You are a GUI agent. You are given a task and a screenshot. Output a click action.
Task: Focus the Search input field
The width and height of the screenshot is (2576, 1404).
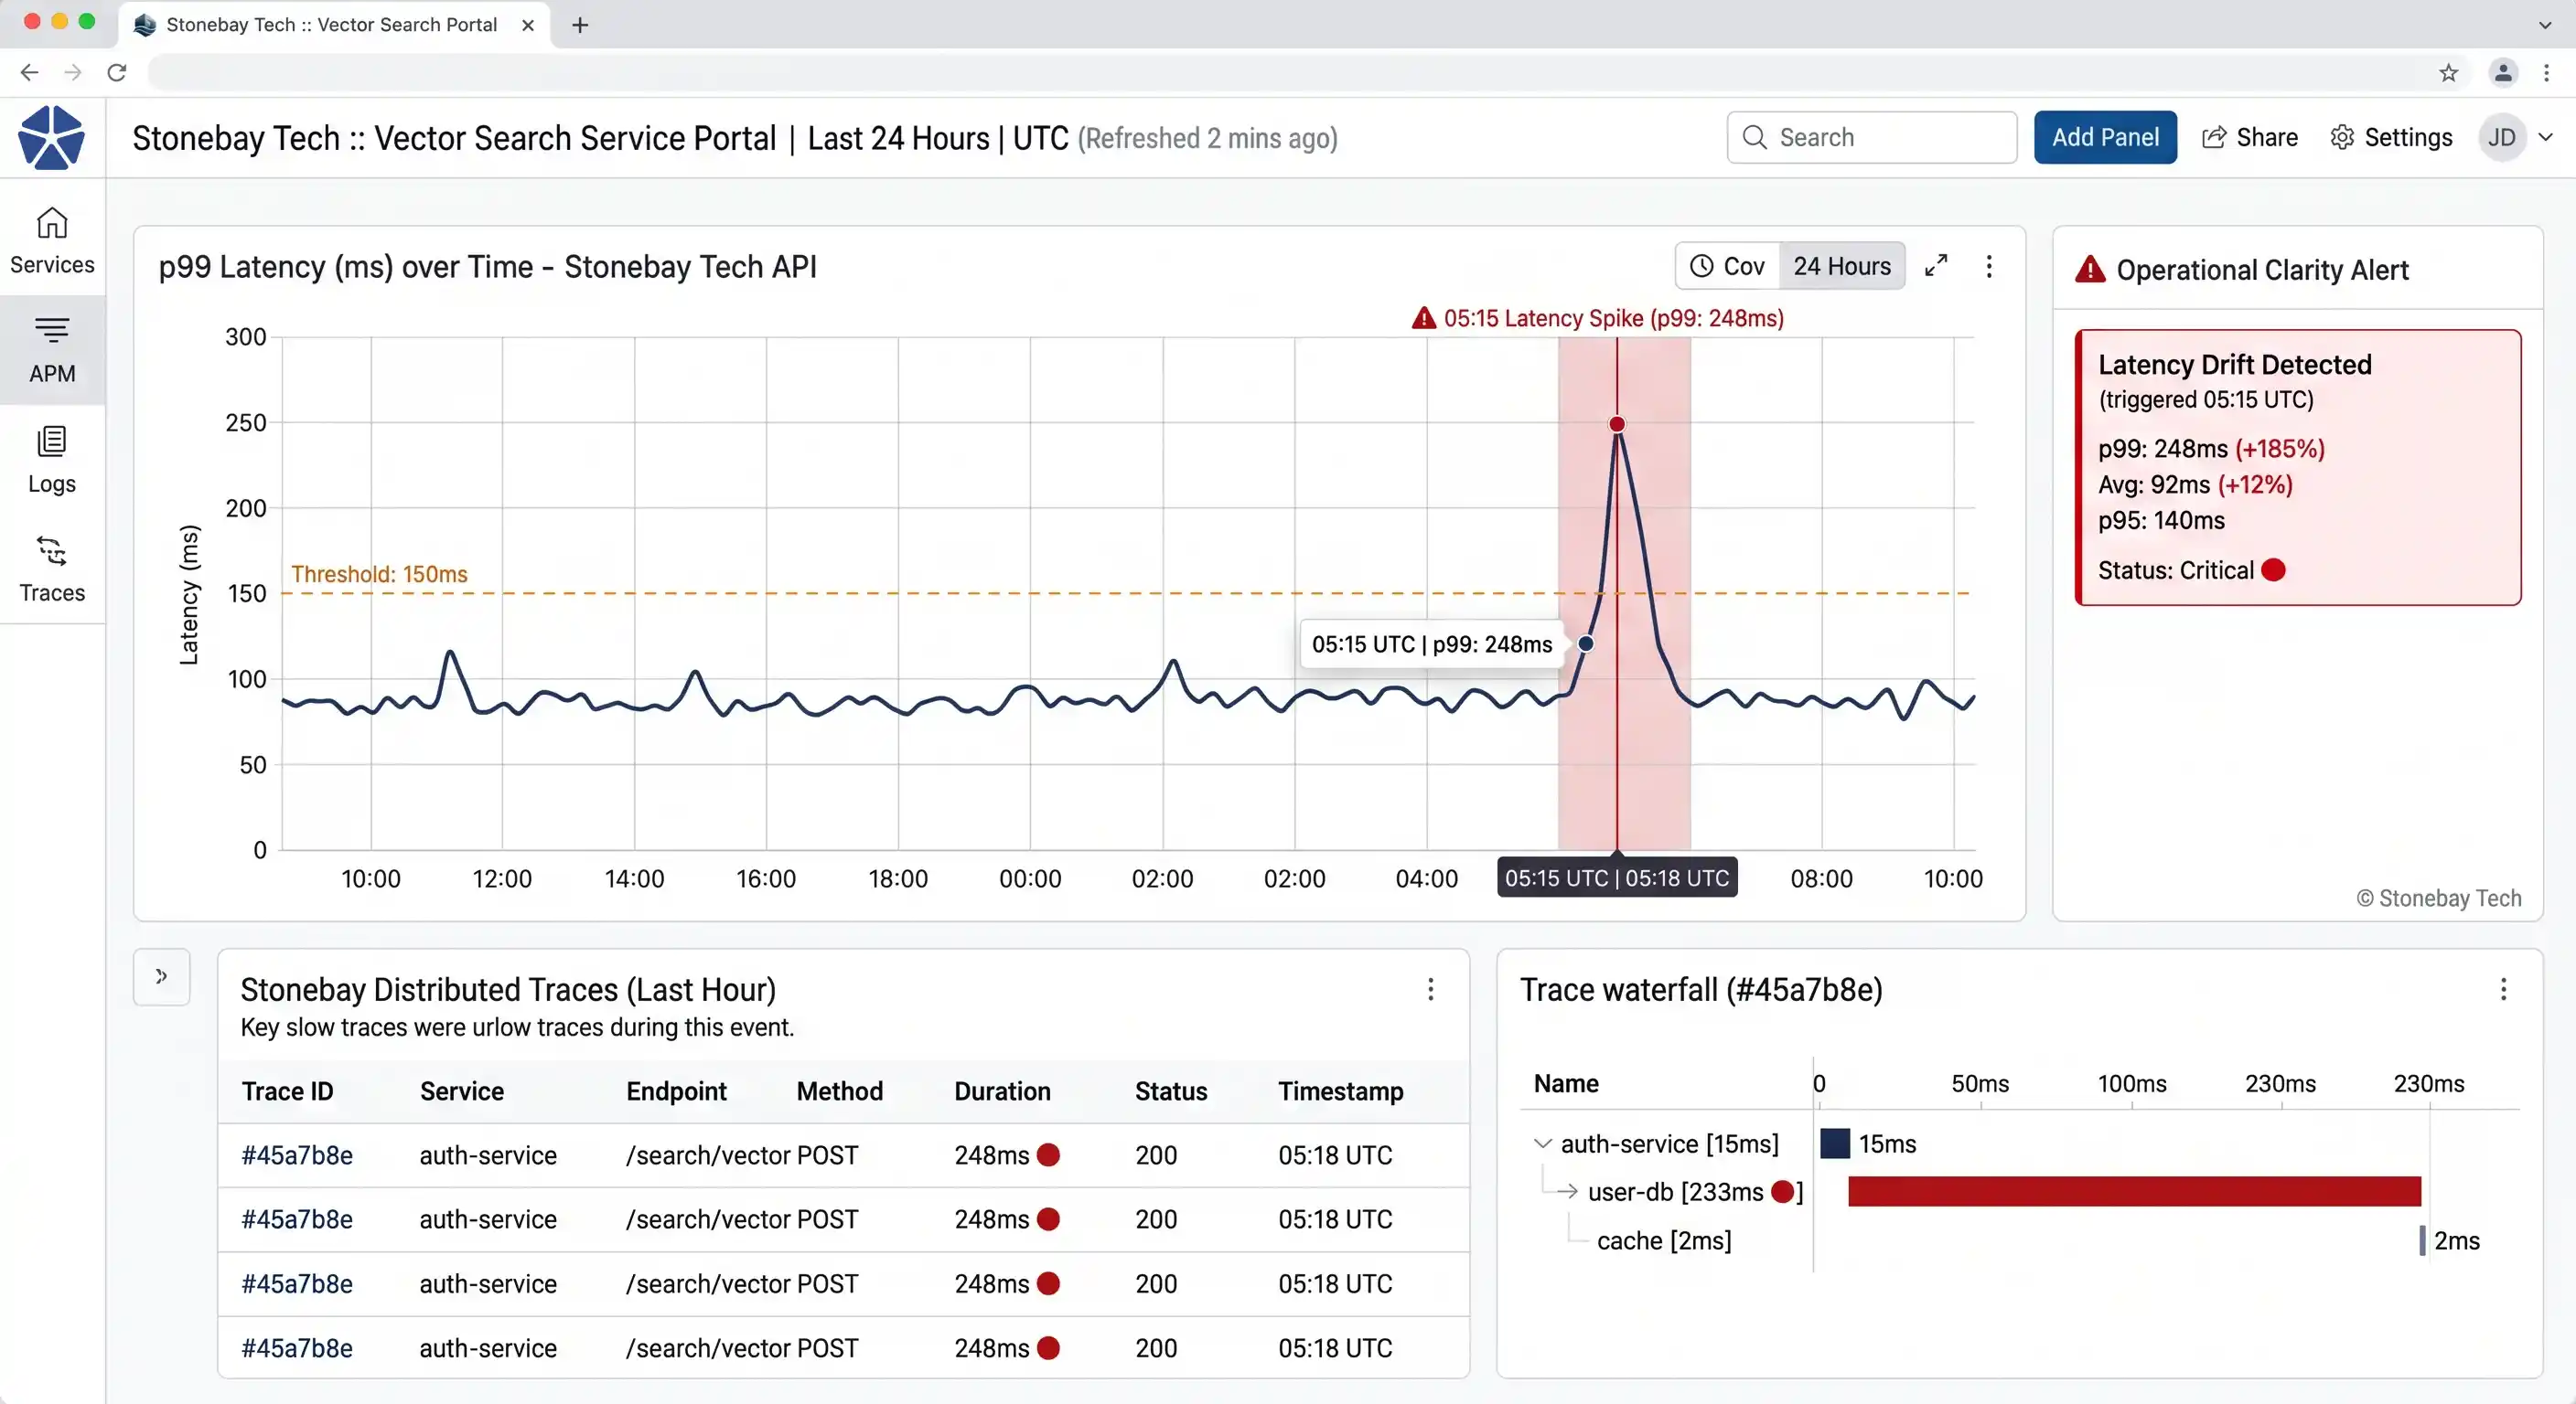click(x=1871, y=138)
